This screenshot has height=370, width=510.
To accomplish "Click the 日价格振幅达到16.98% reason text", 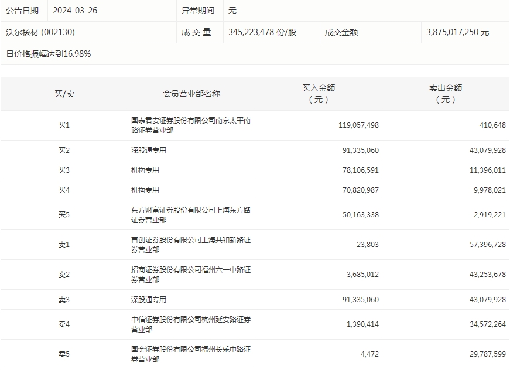I will coord(49,54).
